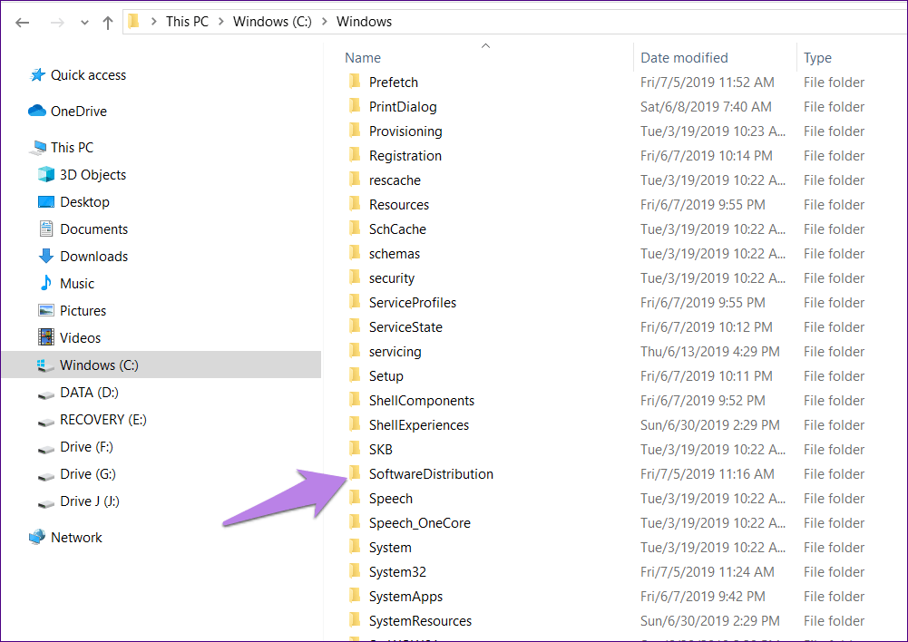Click the DATA (D:) drive icon

(45, 394)
